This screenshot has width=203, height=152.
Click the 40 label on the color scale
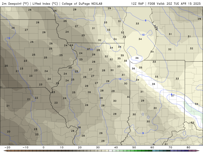[116, 147]
